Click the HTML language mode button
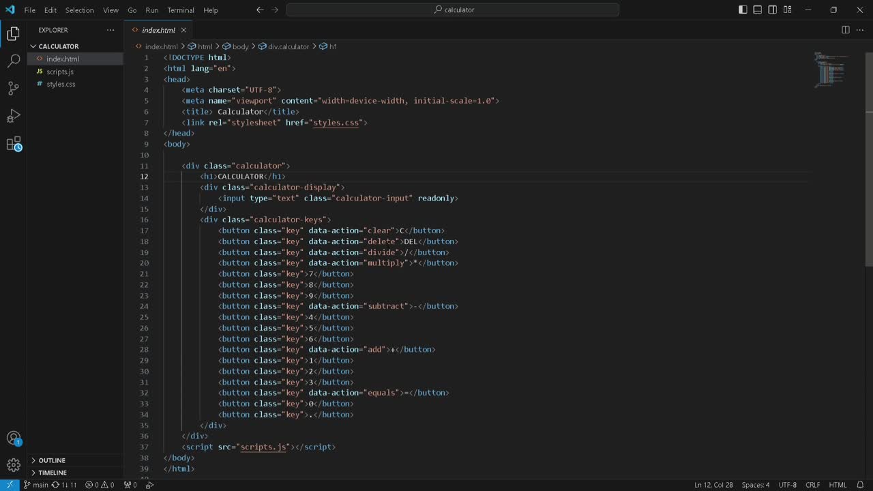This screenshot has height=491, width=873. pos(838,485)
